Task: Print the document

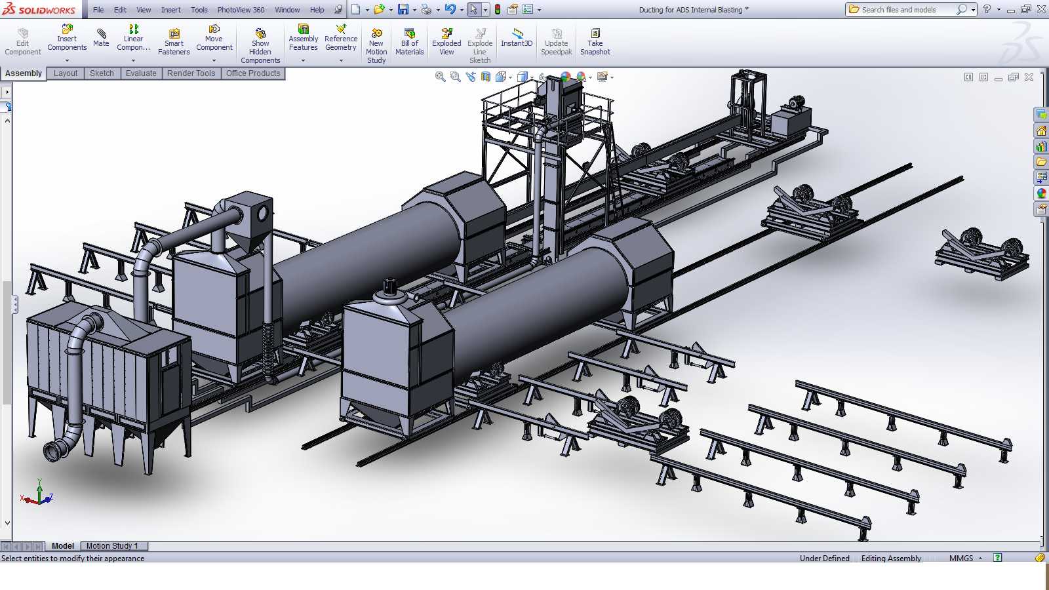Action: pos(427,9)
